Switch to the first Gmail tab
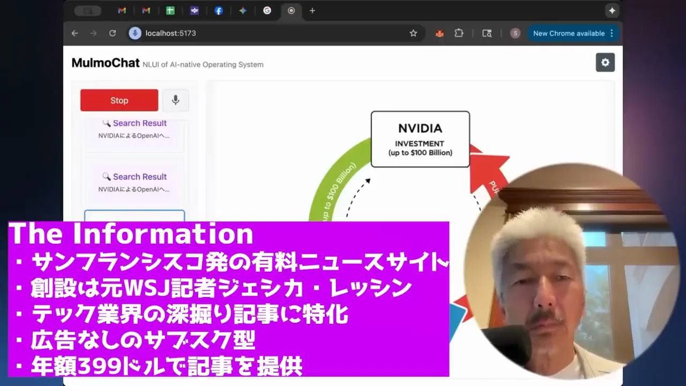The image size is (686, 386). (122, 11)
